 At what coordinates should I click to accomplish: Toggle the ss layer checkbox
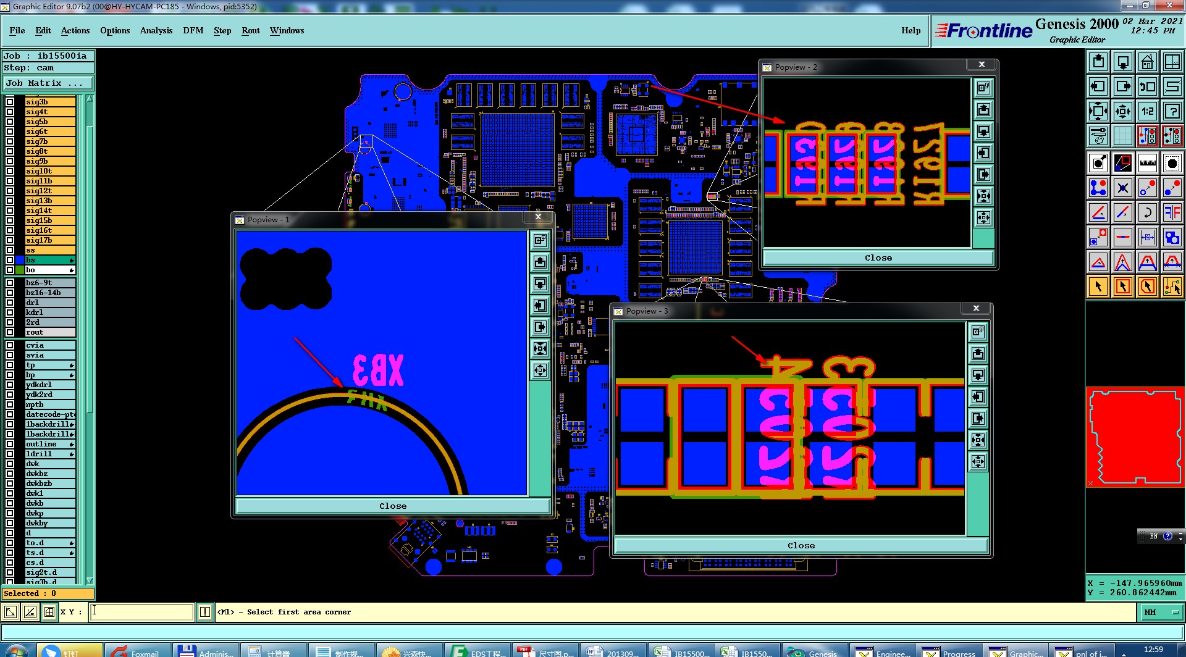click(10, 250)
